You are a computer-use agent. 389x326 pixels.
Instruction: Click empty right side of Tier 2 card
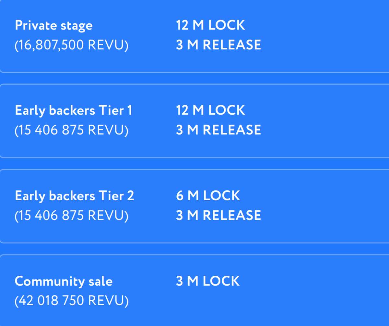[x=324, y=206]
